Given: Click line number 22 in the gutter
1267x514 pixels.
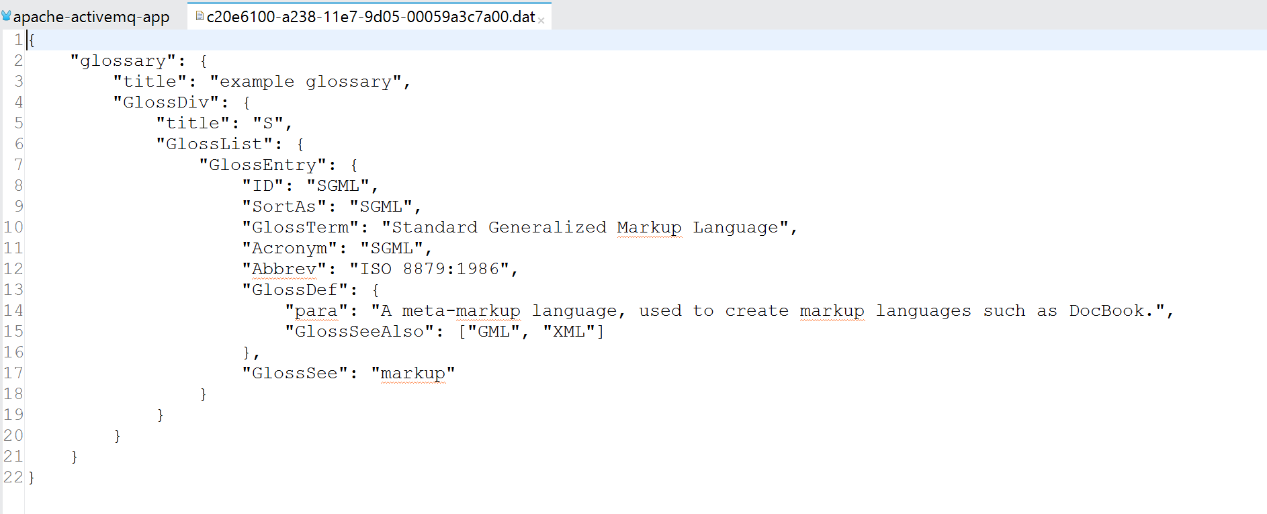Looking at the screenshot, I should point(13,478).
